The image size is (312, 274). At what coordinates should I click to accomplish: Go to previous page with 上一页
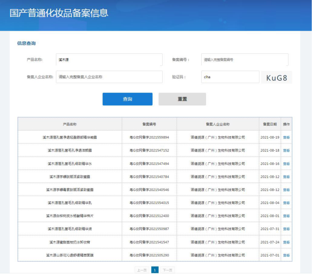point(142,270)
